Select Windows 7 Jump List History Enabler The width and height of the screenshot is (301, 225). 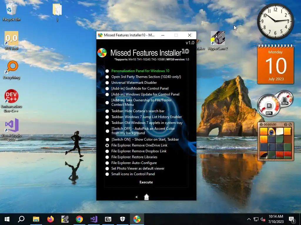coord(107,117)
